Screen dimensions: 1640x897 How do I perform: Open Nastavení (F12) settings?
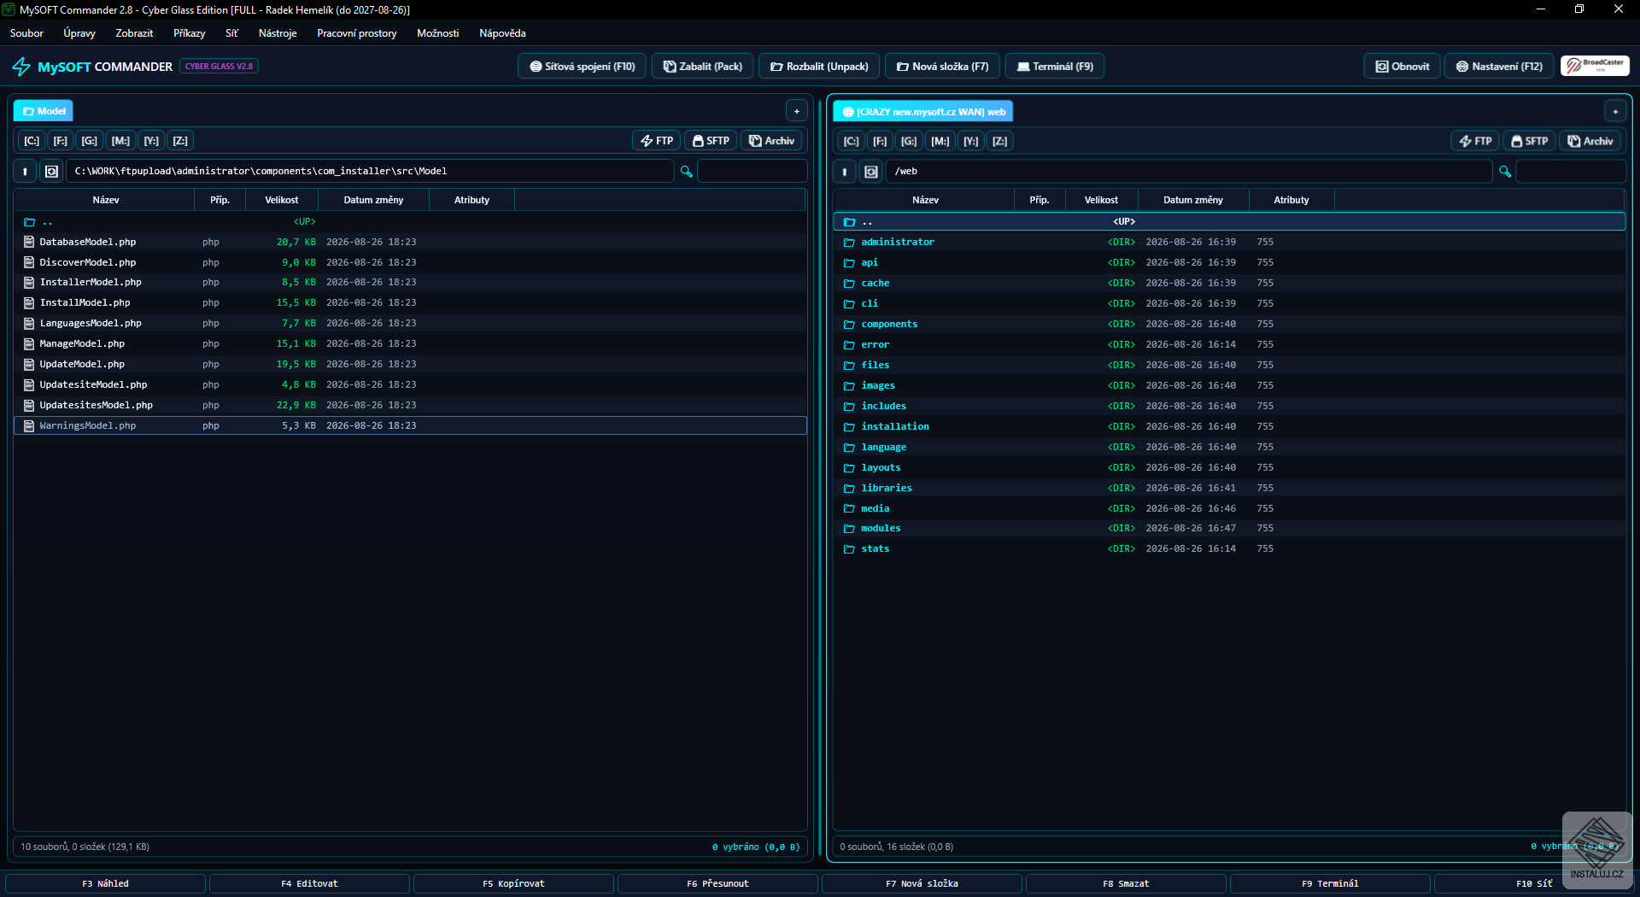[1499, 67]
